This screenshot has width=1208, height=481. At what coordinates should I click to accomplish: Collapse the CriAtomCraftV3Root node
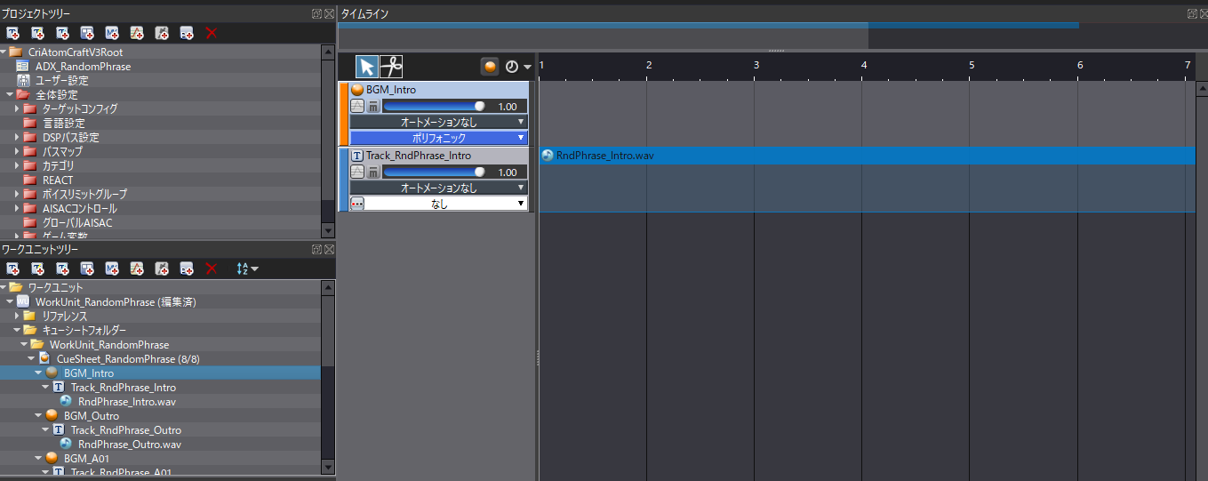(x=4, y=52)
